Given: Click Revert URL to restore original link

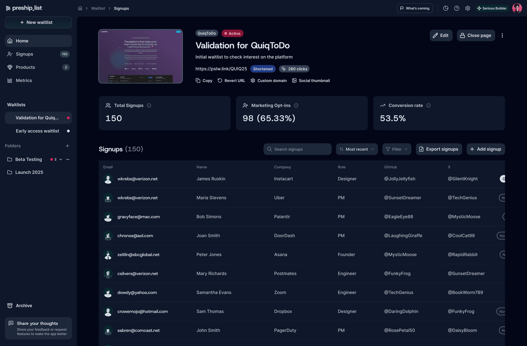Looking at the screenshot, I should [220, 80].
